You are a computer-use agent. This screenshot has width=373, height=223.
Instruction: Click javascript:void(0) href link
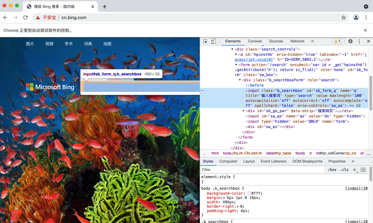[x=254, y=59]
